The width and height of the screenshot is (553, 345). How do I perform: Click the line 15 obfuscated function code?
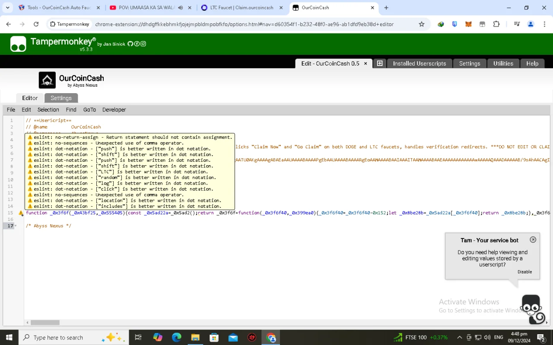288,213
